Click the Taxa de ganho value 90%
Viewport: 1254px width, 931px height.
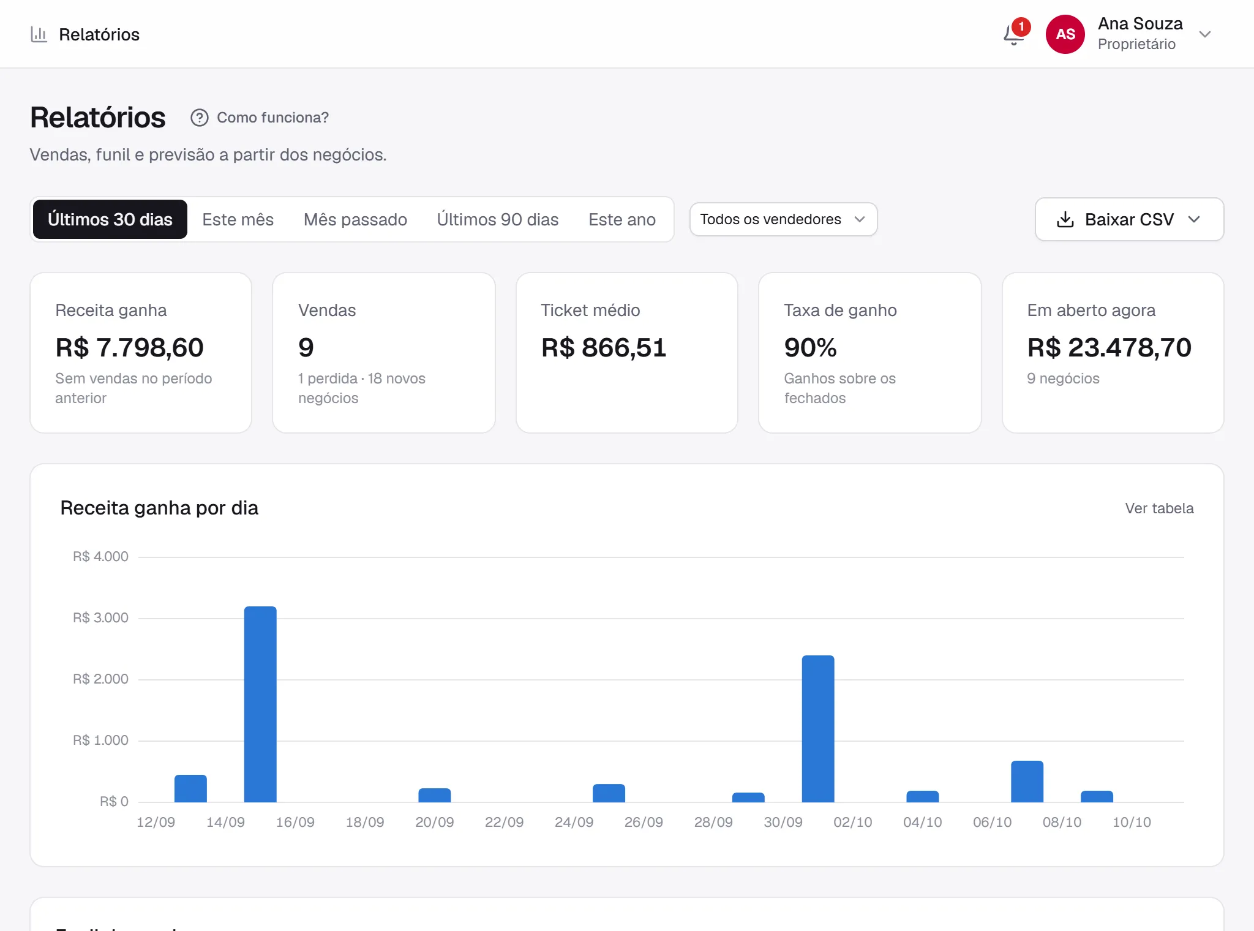(810, 347)
